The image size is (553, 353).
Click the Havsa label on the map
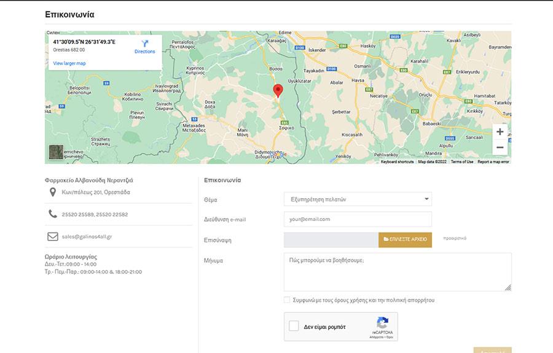point(358,80)
